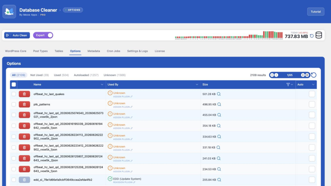Viewport: 331px width, 186px height.
Task: Inspect 496.95 KB value with magnifier
Action: pos(219,104)
